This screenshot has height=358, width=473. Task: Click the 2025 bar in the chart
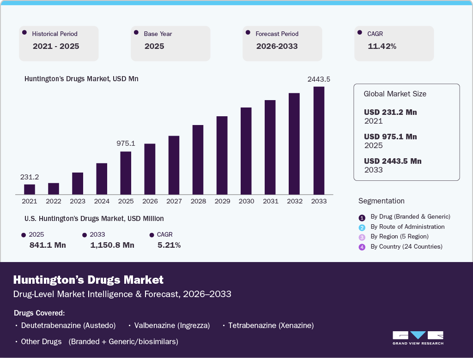(126, 173)
